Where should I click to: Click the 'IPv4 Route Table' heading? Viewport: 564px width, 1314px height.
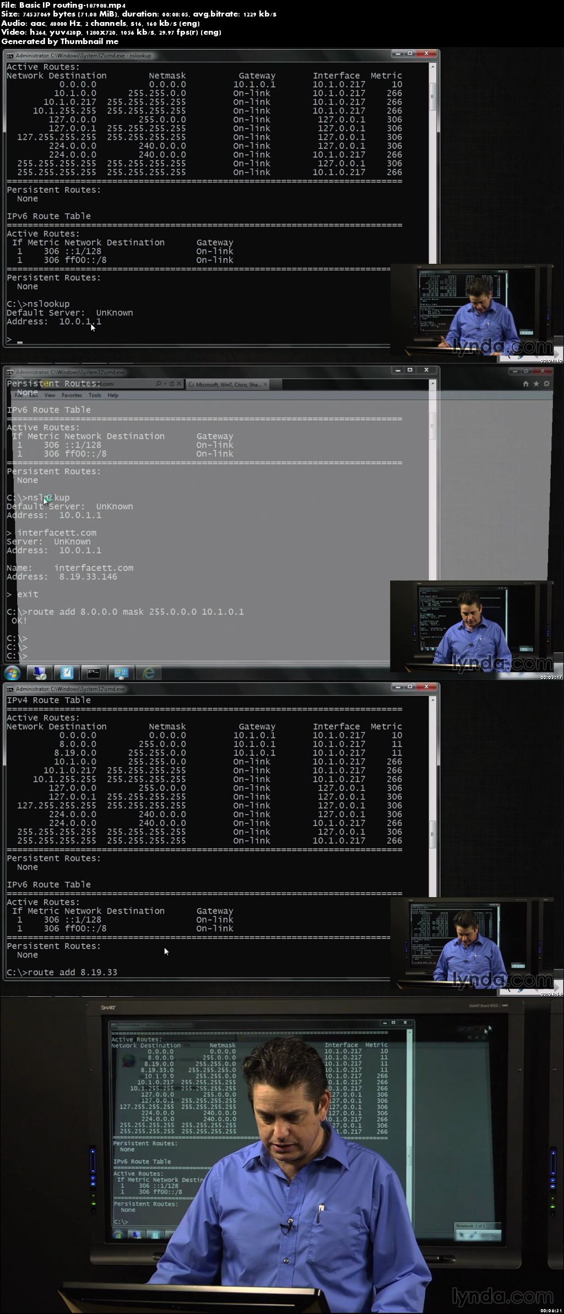(x=48, y=701)
